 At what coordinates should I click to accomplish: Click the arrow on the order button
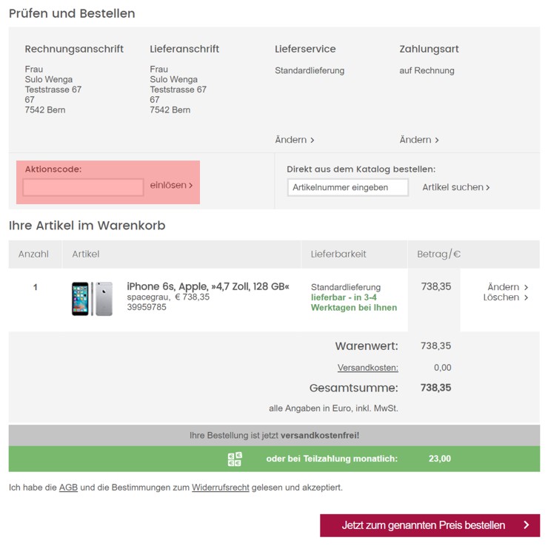point(526,525)
